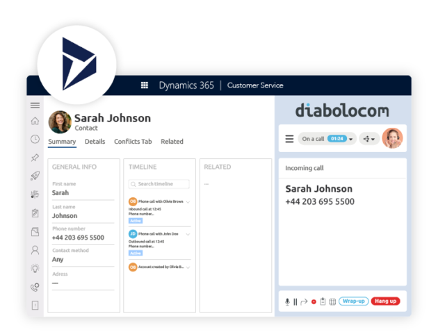Expand Phone call with Olivia Brown entry
This screenshot has height=334, width=445.
[x=188, y=202]
